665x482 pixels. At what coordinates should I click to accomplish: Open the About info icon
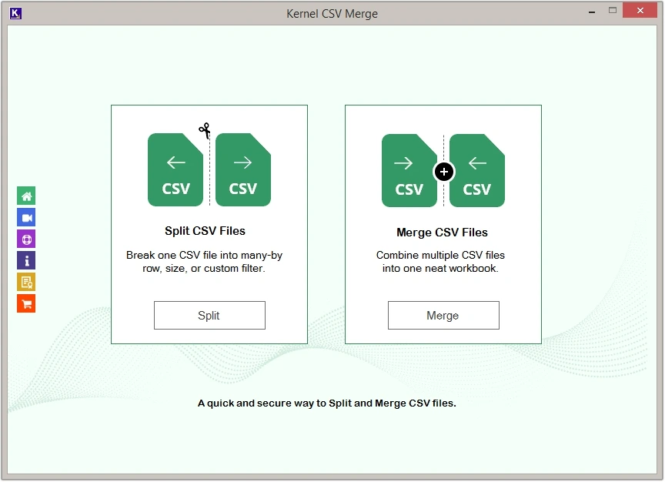[26, 260]
